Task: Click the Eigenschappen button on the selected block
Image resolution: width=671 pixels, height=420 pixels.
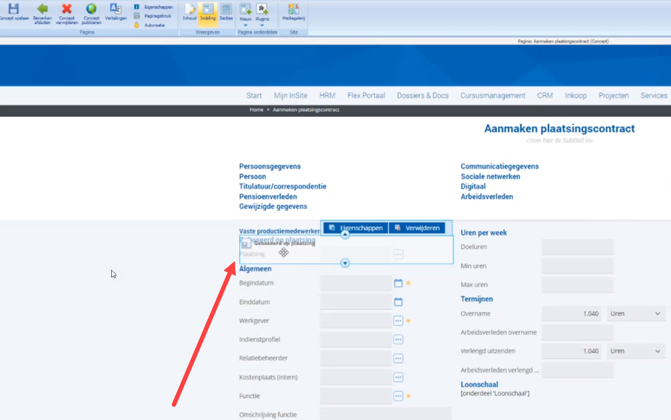Action: click(x=356, y=228)
